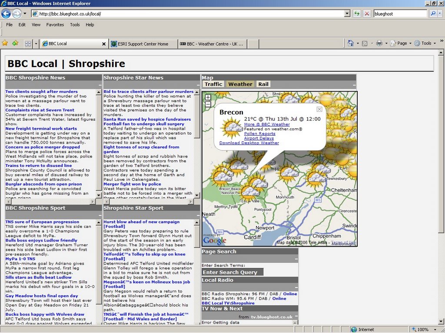Viewport: 445px width, 333px height.
Task: Open the Help menu
Action: [x=90, y=25]
